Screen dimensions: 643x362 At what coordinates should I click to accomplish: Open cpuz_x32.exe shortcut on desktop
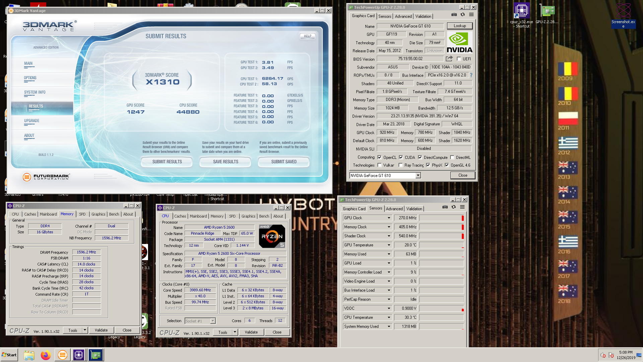tap(521, 15)
